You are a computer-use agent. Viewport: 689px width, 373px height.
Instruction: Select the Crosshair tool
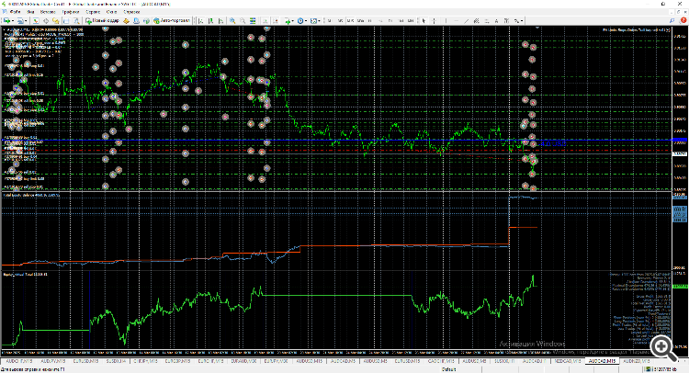pyautogui.click(x=435, y=20)
